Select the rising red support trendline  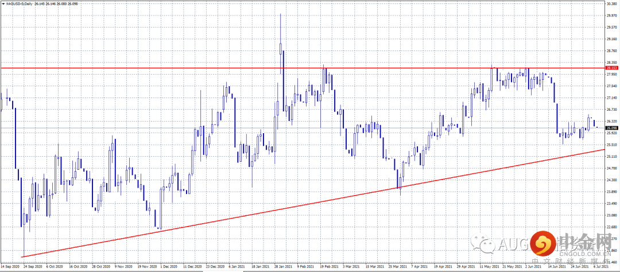coord(312,203)
